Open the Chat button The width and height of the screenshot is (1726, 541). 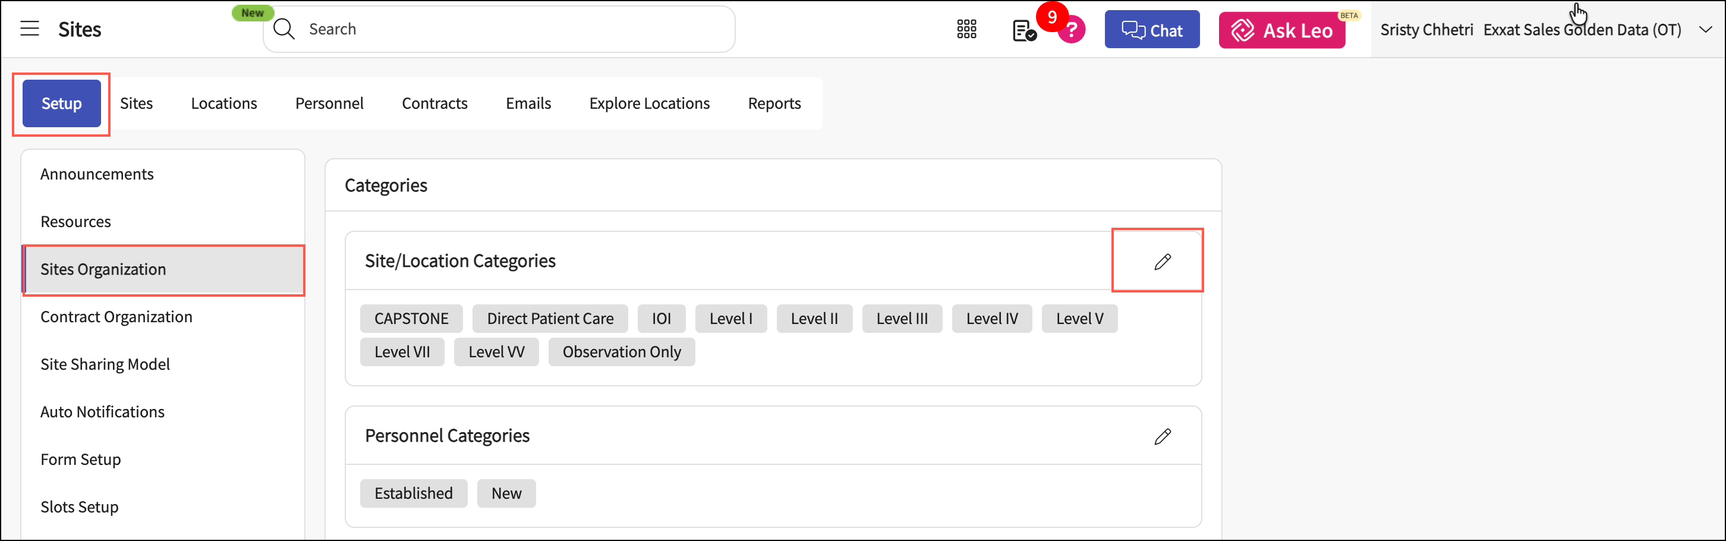pyautogui.click(x=1151, y=30)
